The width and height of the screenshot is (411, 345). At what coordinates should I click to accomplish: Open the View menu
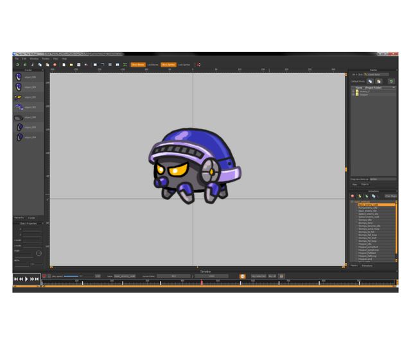pyautogui.click(x=55, y=58)
